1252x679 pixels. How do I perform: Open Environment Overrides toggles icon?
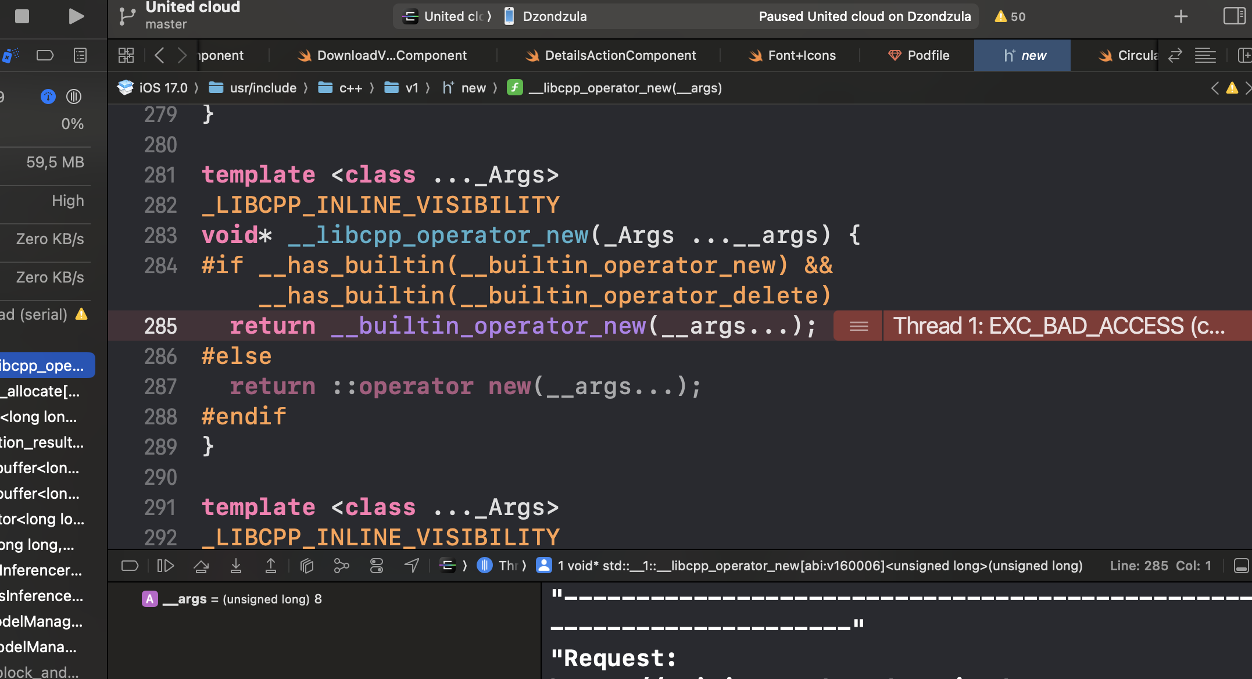pyautogui.click(x=377, y=566)
